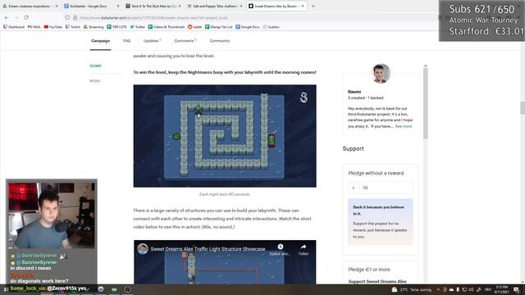The width and height of the screenshot is (525, 295).
Task: Open the Windows Start menu
Action: (x=6, y=289)
